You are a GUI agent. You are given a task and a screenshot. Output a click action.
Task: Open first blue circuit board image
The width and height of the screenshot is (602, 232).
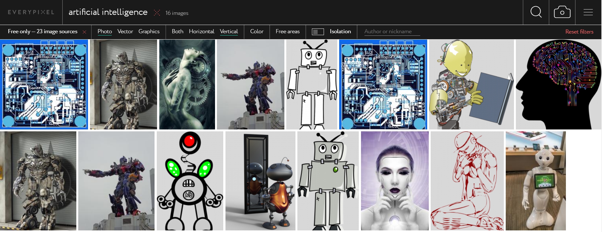(x=44, y=85)
